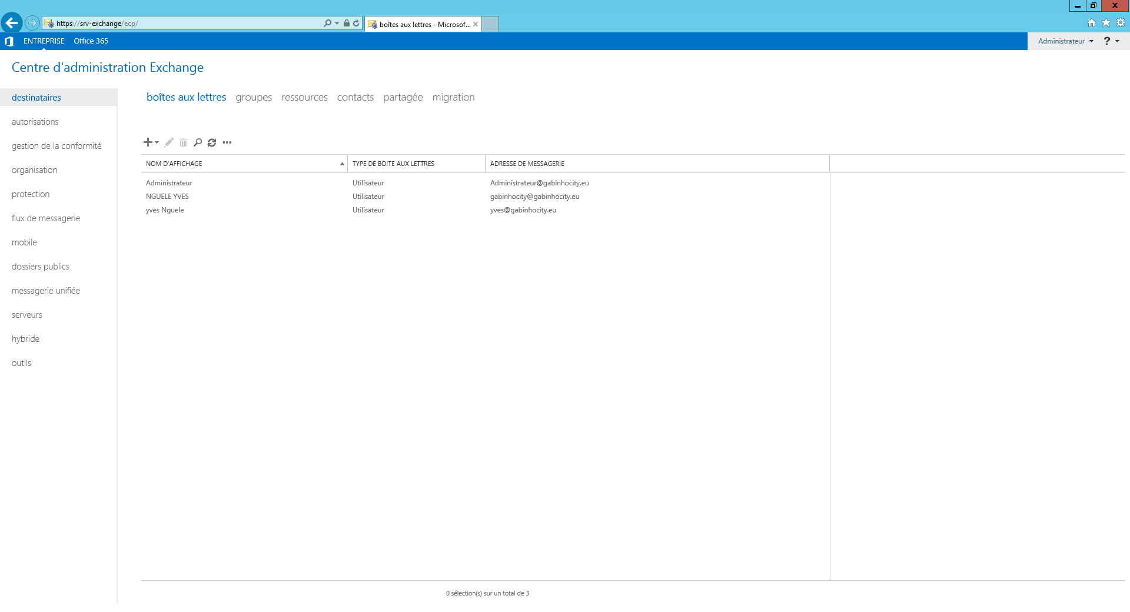Go to 'autorisations' section
This screenshot has width=1130, height=612.
click(x=35, y=122)
